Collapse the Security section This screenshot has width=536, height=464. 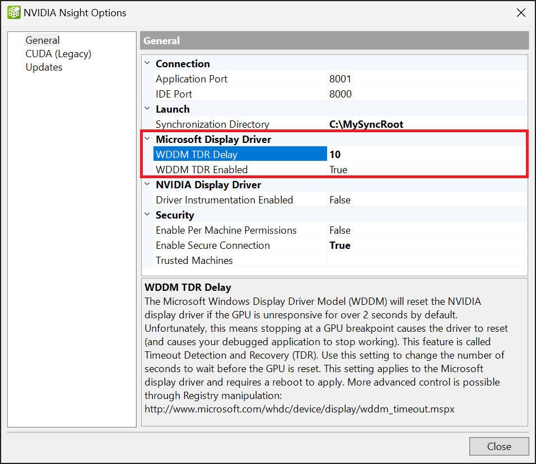[147, 215]
